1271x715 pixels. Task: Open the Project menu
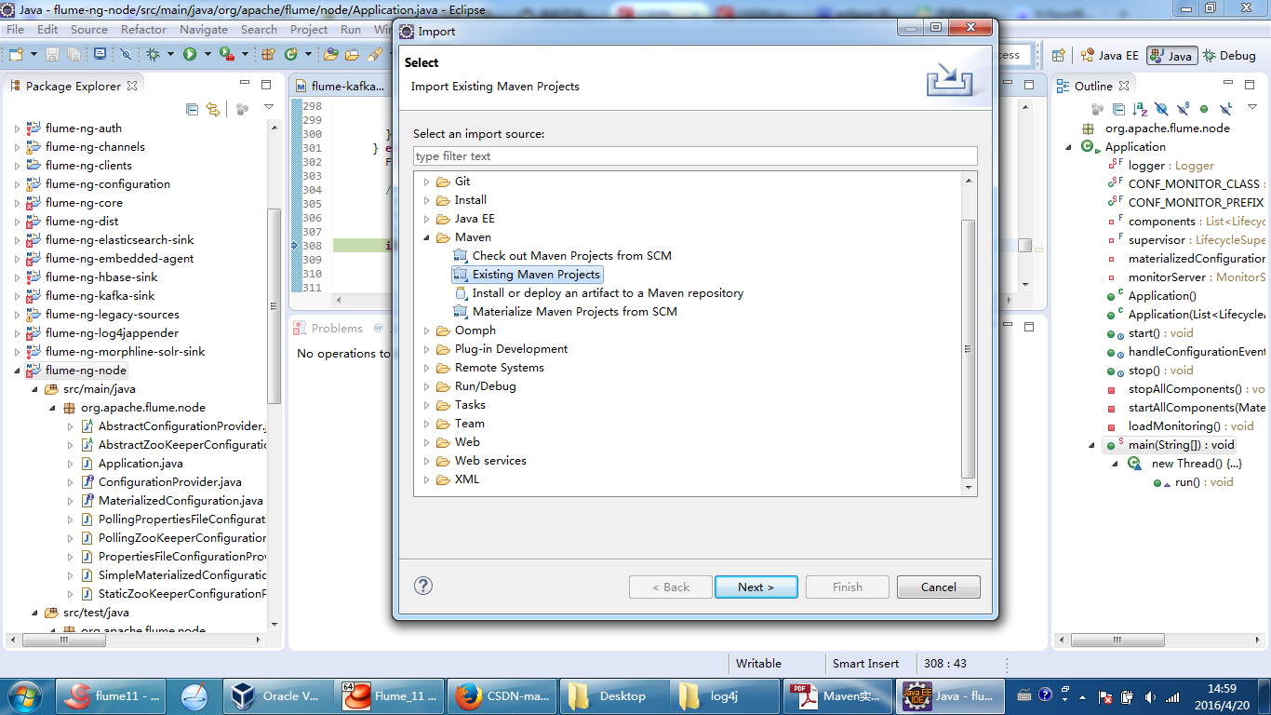point(309,29)
